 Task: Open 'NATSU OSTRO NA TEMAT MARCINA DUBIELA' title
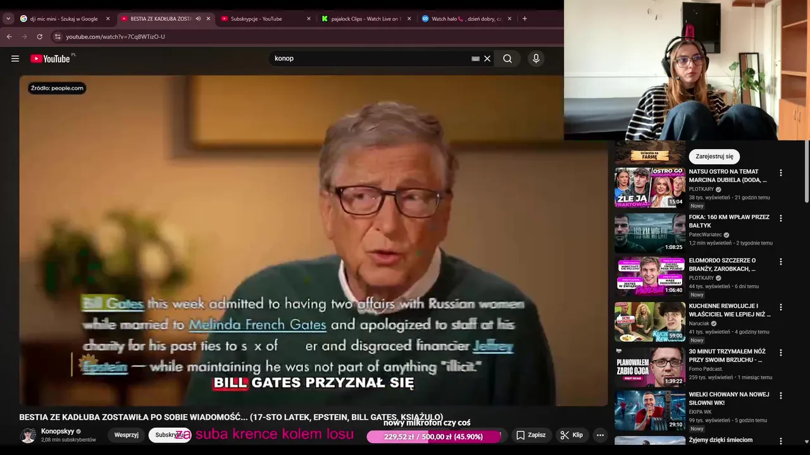point(728,176)
